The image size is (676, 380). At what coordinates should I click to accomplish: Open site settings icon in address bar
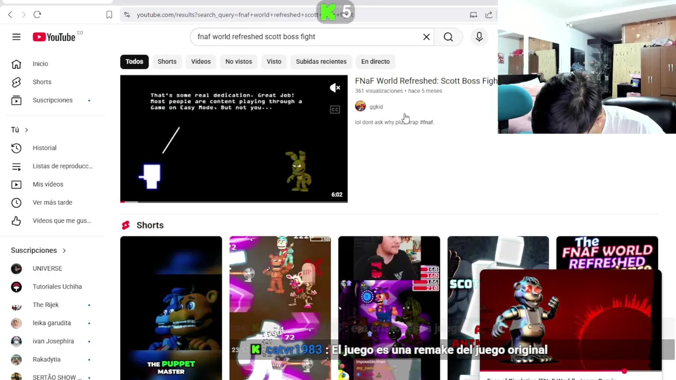(x=127, y=15)
